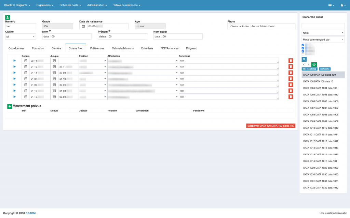Click Supprimer DATA 100 DATA 100 datea 100
The image size is (350, 218).
click(x=271, y=126)
